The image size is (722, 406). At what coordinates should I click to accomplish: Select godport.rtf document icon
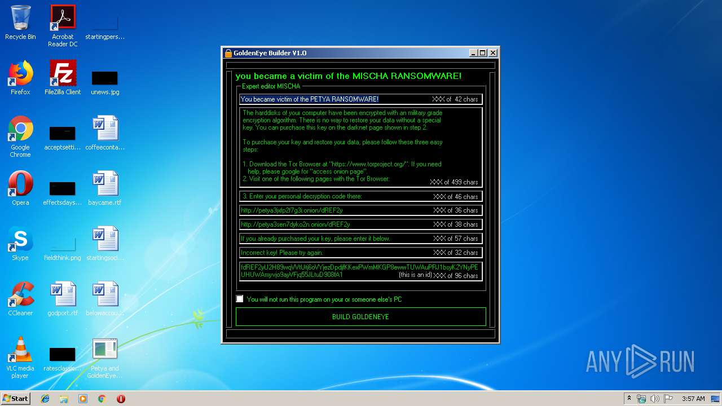[63, 299]
